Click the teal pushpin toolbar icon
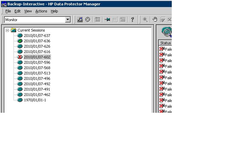The image size is (242, 151). pyautogui.click(x=107, y=19)
